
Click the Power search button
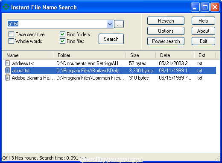166,41
